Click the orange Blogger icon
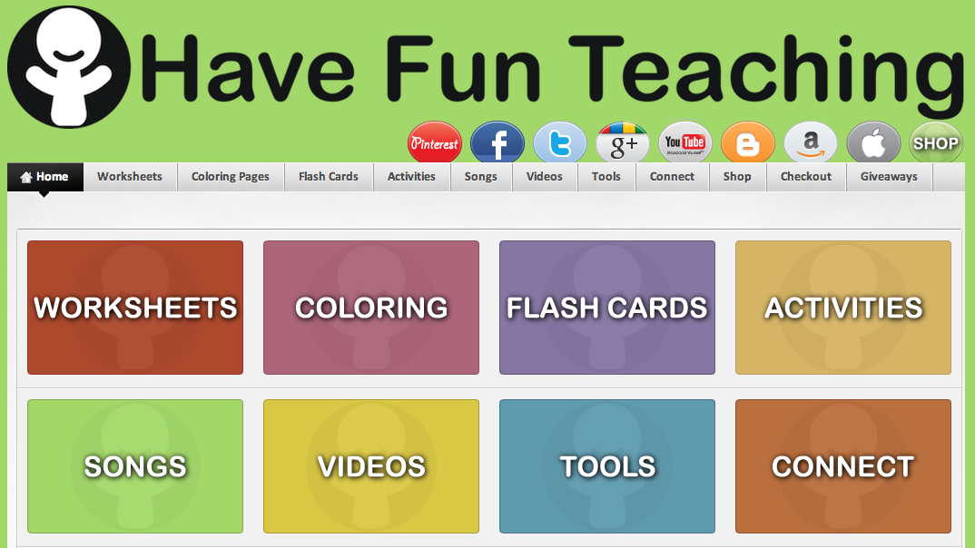This screenshot has width=975, height=548. tap(748, 143)
